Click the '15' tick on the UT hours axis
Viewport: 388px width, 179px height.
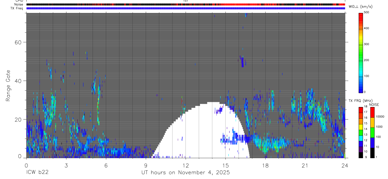[x=225, y=165]
